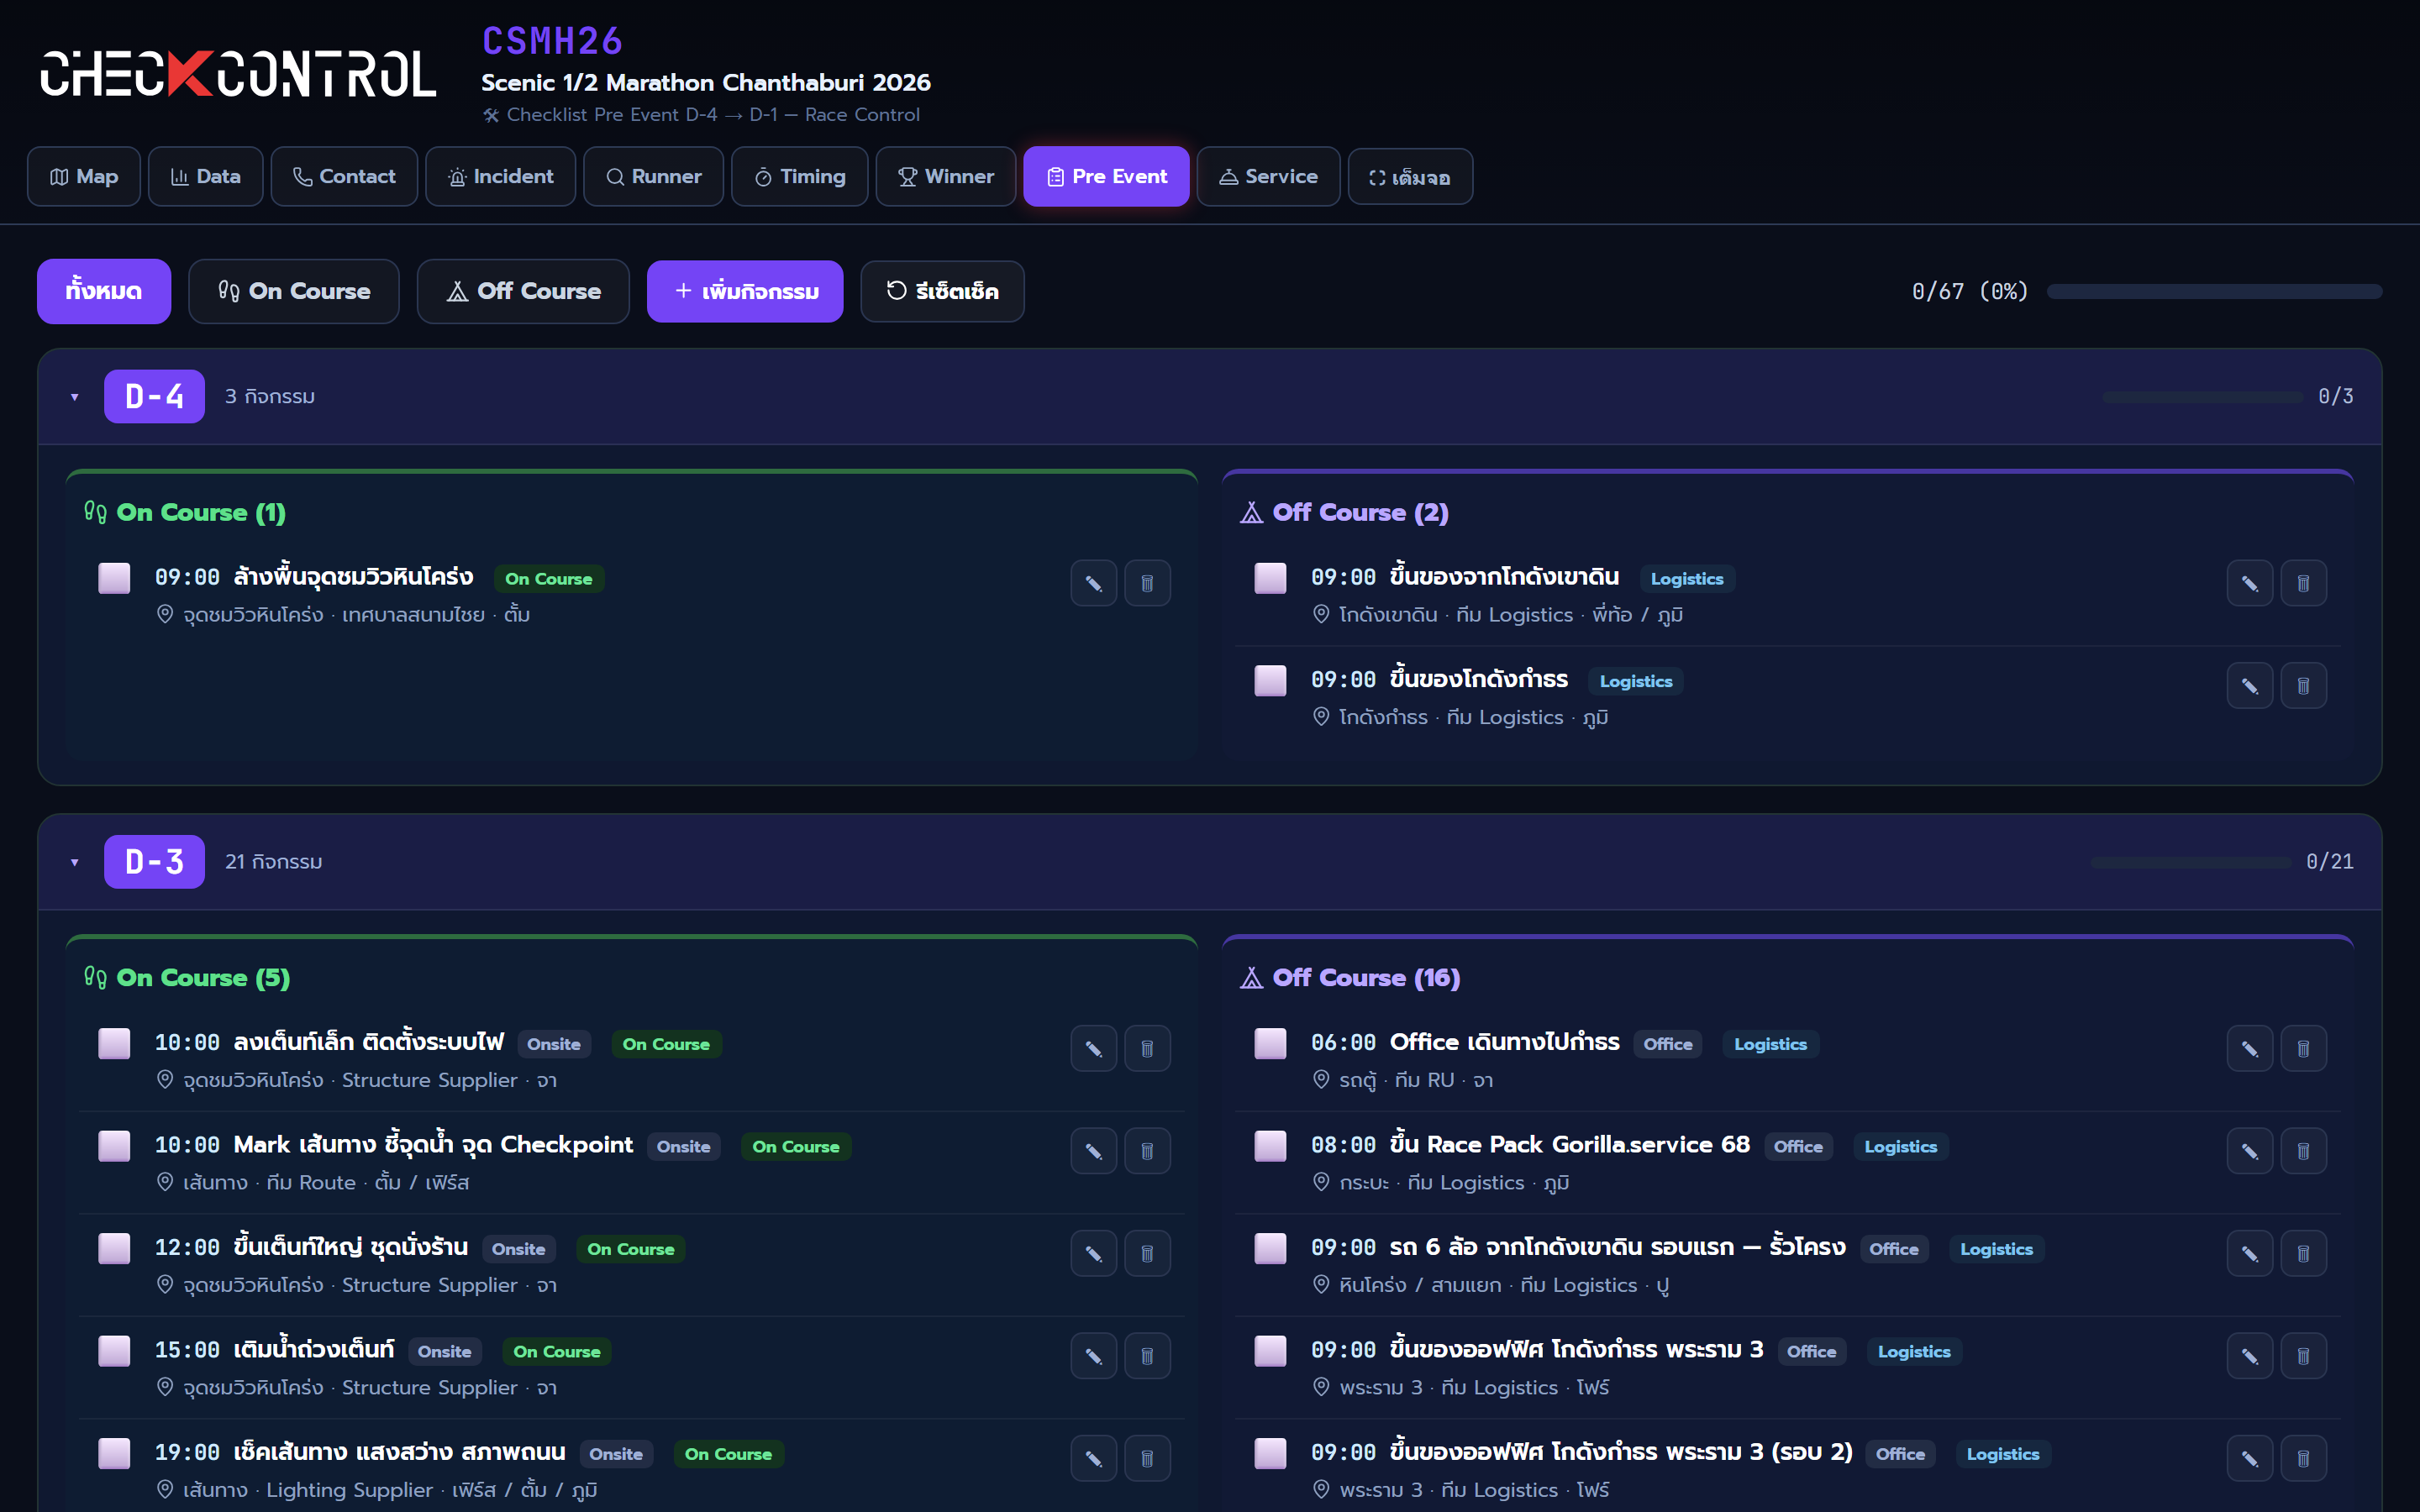Viewport: 2420px width, 1512px height.
Task: Edit the ขึ้นของโกดังกำธร task
Action: click(x=2249, y=686)
